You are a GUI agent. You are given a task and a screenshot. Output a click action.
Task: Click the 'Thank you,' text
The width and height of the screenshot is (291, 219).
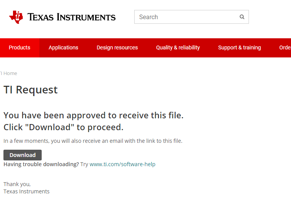(x=17, y=184)
